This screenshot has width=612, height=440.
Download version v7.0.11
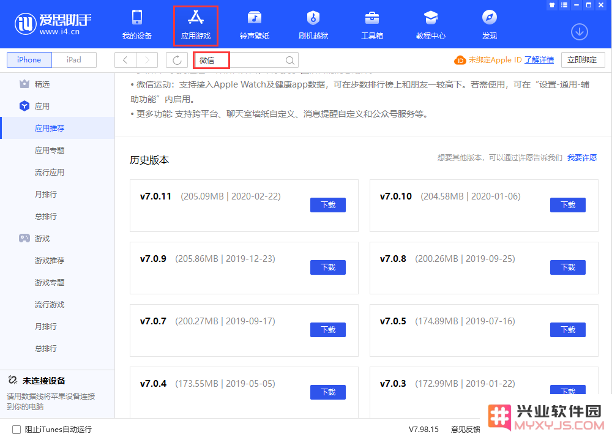coord(328,205)
